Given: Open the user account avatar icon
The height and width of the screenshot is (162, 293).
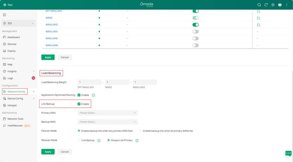Looking at the screenshot, I should tap(280, 5).
